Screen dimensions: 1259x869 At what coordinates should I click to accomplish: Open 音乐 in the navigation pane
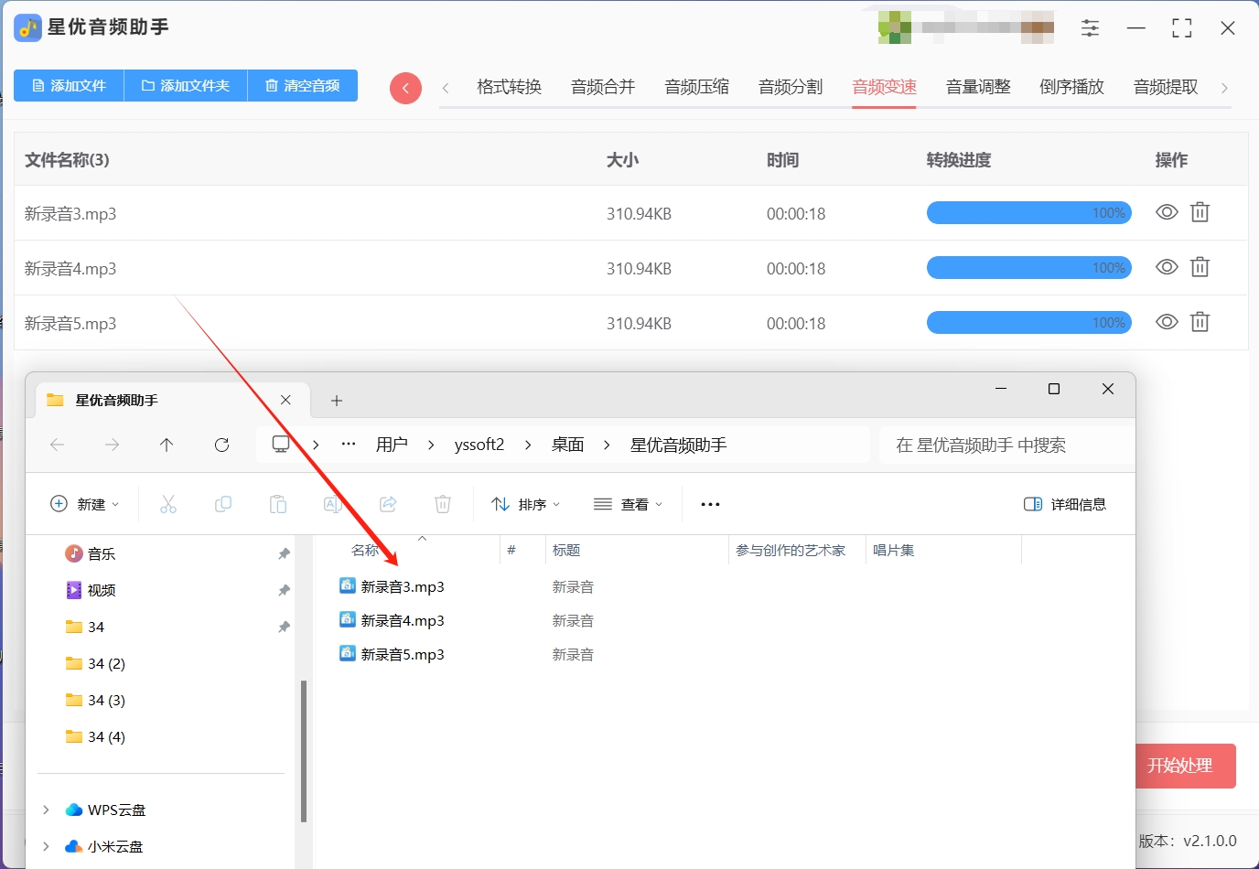click(x=102, y=553)
